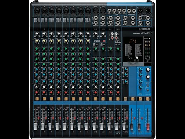Click the channel 1 fader cap
Image resolution: width=185 pixels, height=139 pixels.
(35, 127)
